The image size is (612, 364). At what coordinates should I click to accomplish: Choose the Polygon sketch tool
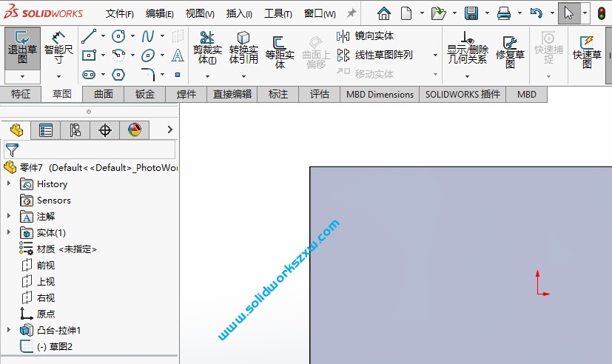pos(118,75)
